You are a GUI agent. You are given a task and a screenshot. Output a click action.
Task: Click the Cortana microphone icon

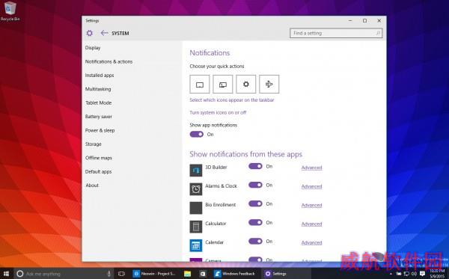pos(109,274)
